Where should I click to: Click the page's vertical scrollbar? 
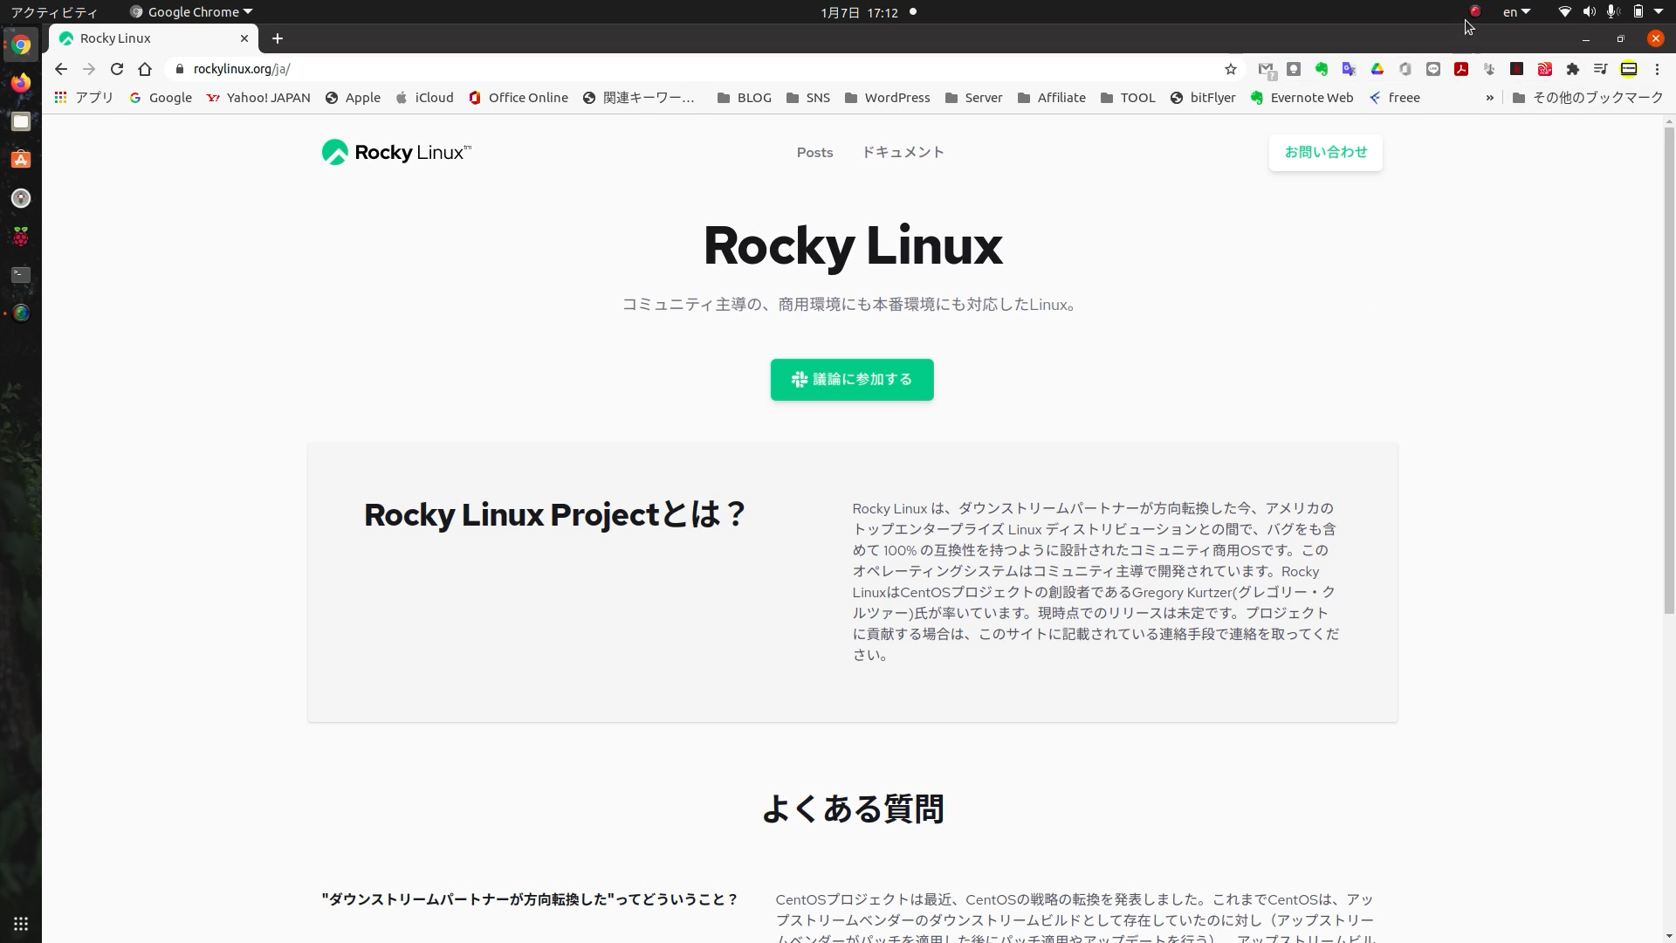[1669, 367]
